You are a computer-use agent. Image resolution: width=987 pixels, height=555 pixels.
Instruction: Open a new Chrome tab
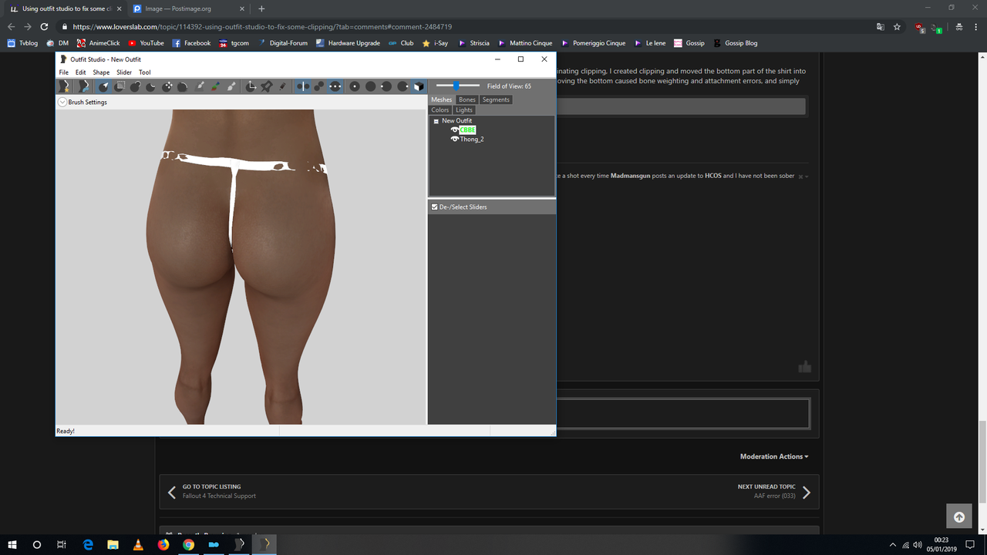(261, 8)
